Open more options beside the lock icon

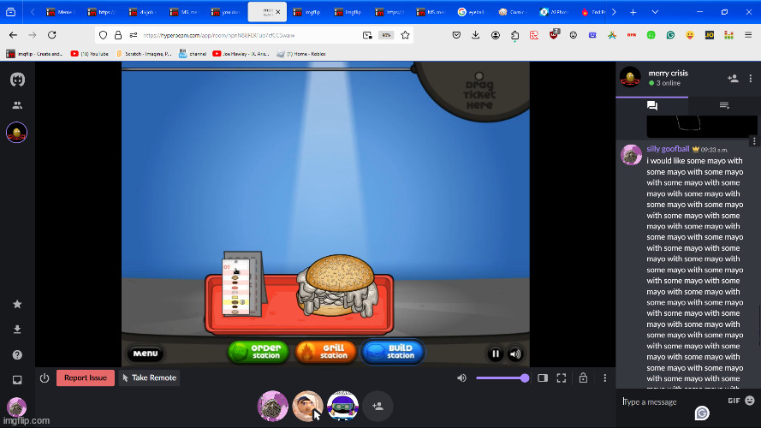(x=605, y=377)
